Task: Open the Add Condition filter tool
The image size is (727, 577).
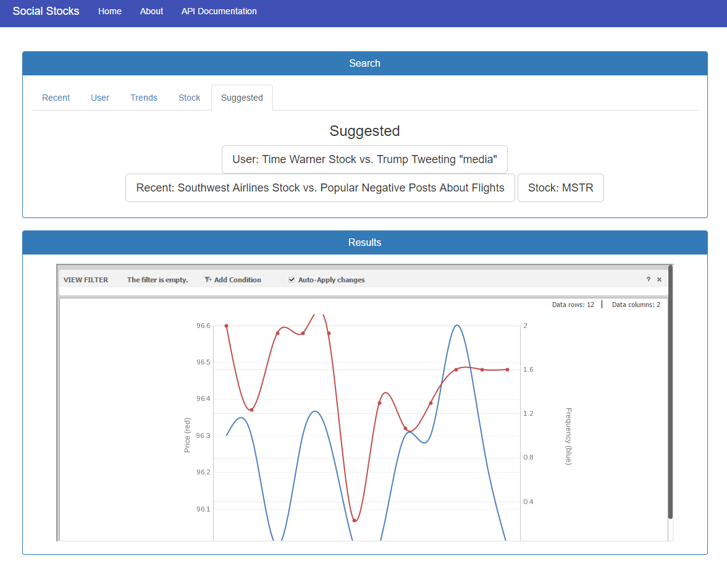Action: [233, 280]
